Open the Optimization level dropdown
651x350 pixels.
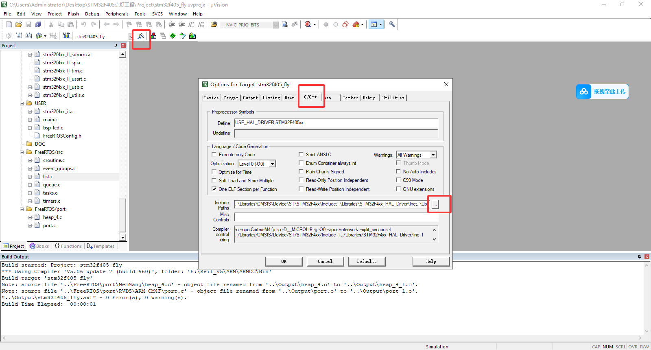click(x=273, y=164)
